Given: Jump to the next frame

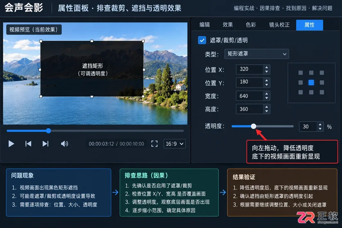Looking at the screenshot, I should click(x=45, y=144).
